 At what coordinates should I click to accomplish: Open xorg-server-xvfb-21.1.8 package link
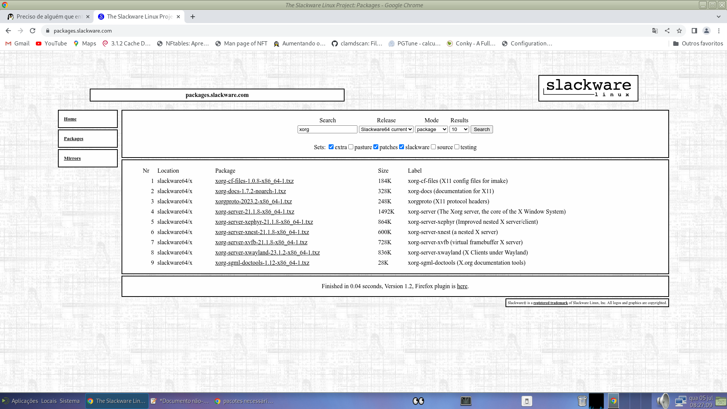pos(261,242)
